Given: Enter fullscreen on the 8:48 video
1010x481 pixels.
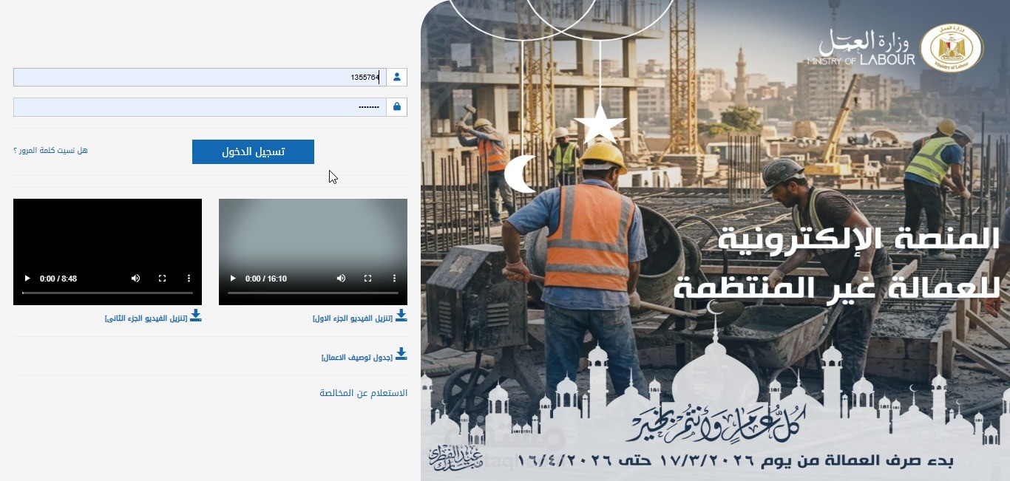Looking at the screenshot, I should (x=162, y=279).
